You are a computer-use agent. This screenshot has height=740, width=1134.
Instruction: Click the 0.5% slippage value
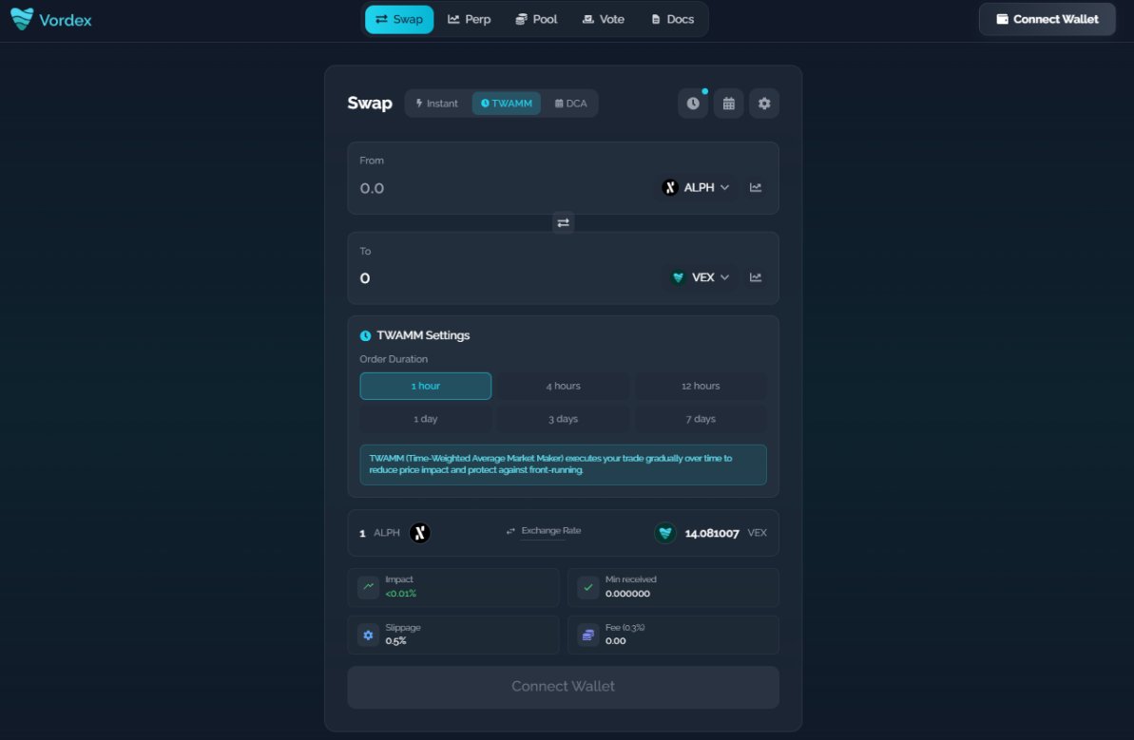[395, 641]
